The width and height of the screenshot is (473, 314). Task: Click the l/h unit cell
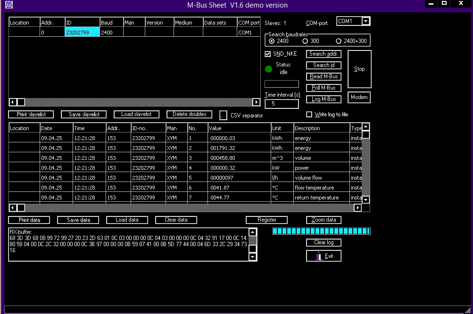tap(282, 178)
